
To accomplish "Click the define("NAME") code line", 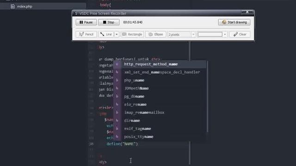I will click(x=122, y=144).
